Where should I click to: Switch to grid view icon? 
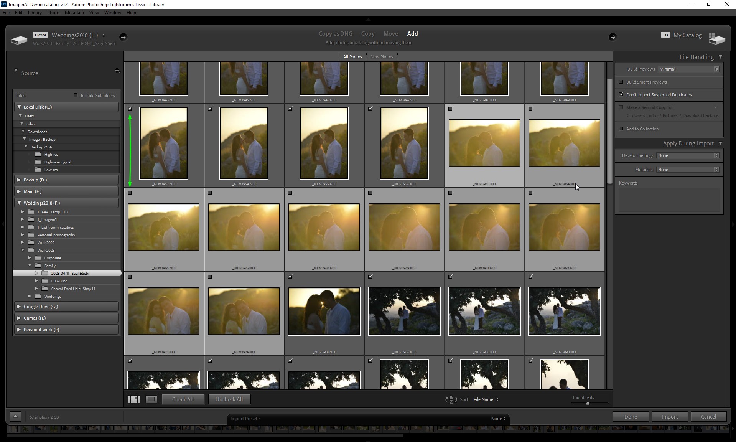coord(134,399)
